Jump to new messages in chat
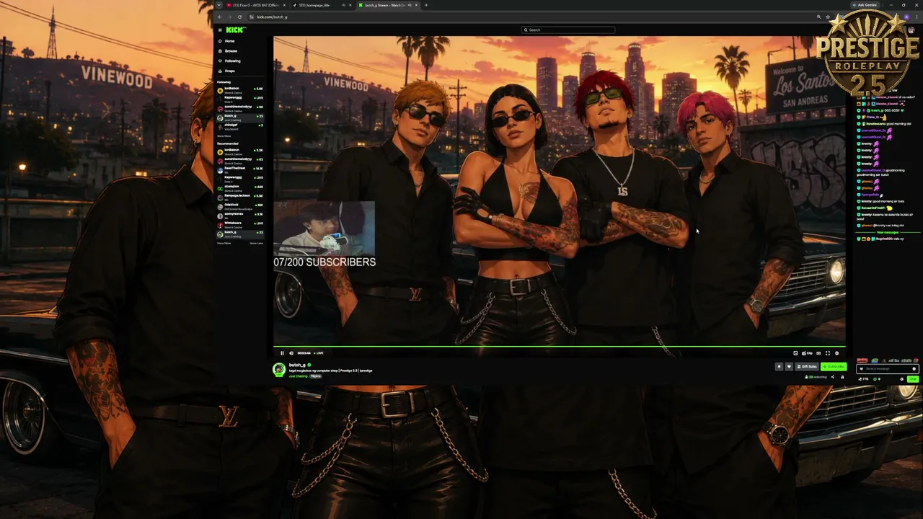Image resolution: width=923 pixels, height=519 pixels. 887,232
